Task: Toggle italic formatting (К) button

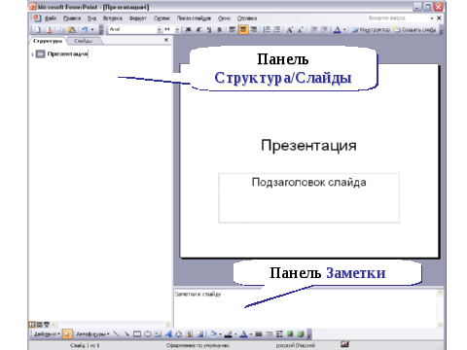Action: tap(198, 29)
